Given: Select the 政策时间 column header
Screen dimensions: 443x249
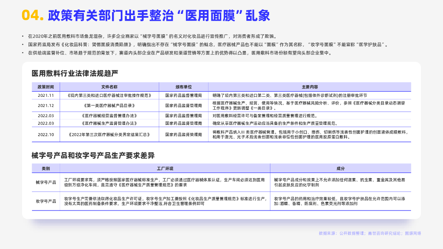Looking at the screenshot, I should 46,86.
